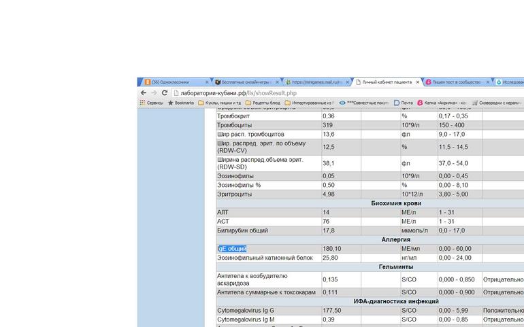Click the highlighted IgE общий cell
524x327 pixels.
click(232, 249)
